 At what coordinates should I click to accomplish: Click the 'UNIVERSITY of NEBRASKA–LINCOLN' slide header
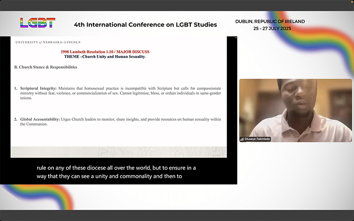pos(48,42)
